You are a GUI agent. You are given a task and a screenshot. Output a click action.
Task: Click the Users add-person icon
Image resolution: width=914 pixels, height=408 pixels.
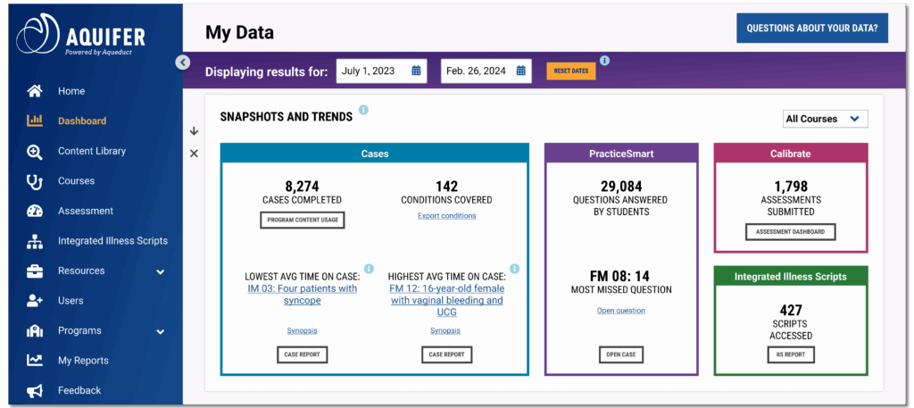35,301
